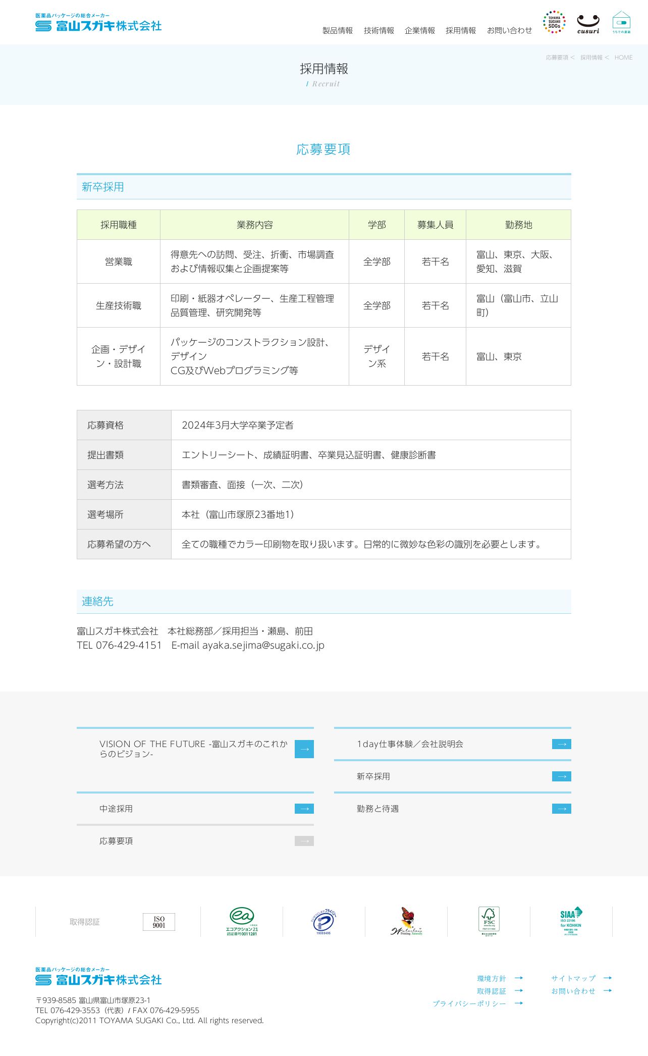Open the cusuri smiley logo

(588, 24)
